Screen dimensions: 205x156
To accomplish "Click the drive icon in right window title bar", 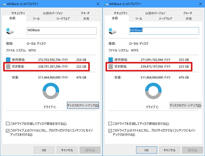I will point(107,4).
